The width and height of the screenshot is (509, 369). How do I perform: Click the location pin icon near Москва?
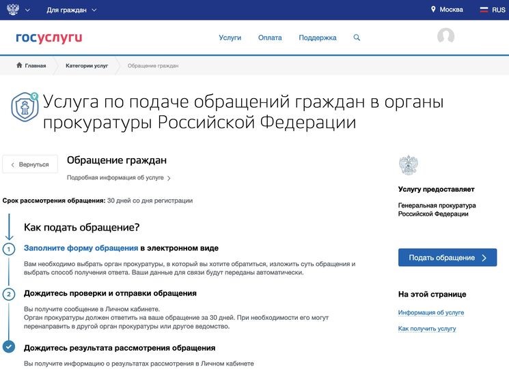click(x=433, y=9)
